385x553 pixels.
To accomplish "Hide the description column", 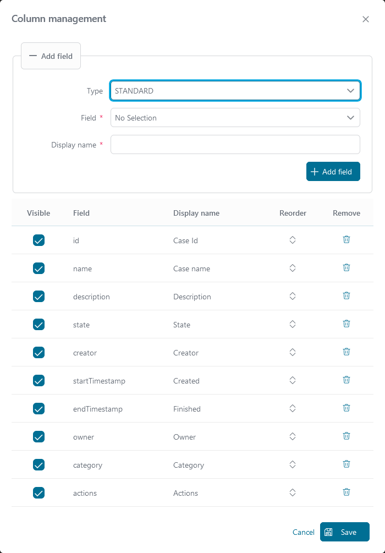I will click(x=39, y=296).
